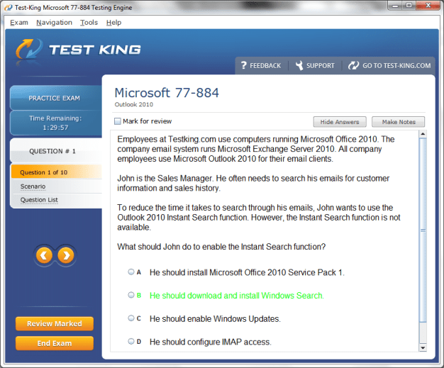
Task: Click the Microsoft 77-884 heading
Action: (x=167, y=93)
